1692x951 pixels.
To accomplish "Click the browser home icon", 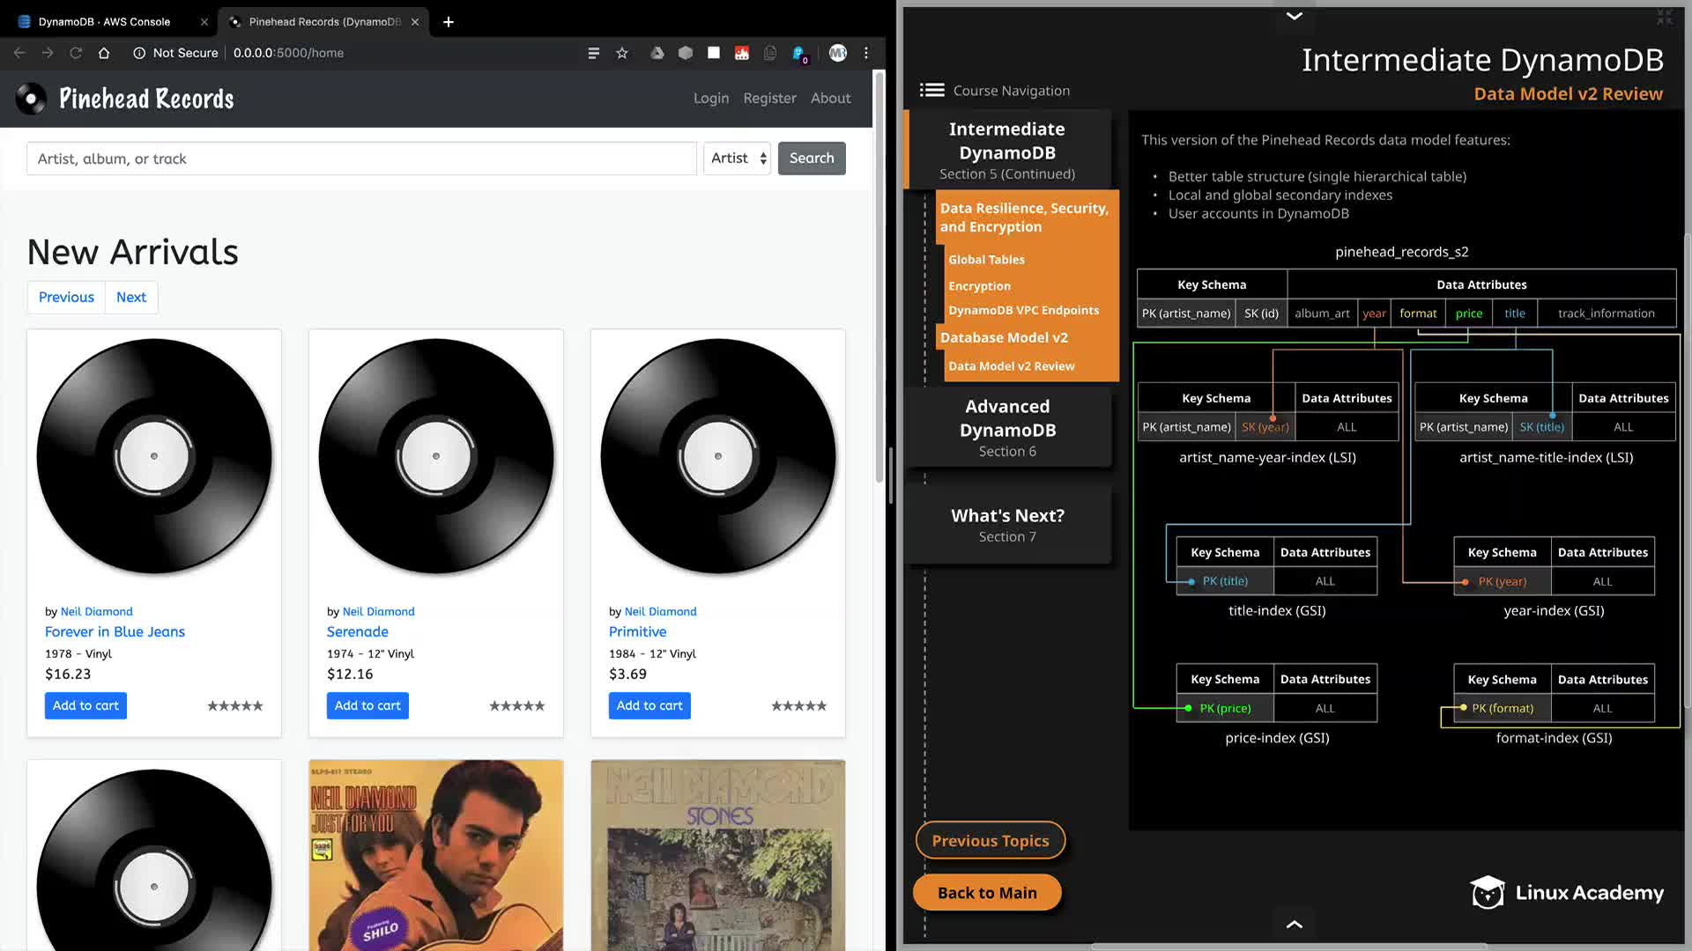I will tap(104, 53).
